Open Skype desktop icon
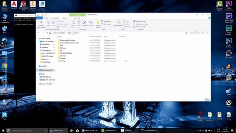This screenshot has height=133, width=236. (x=4, y=116)
